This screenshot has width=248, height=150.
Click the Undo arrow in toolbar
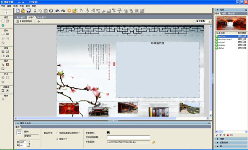pos(57,11)
